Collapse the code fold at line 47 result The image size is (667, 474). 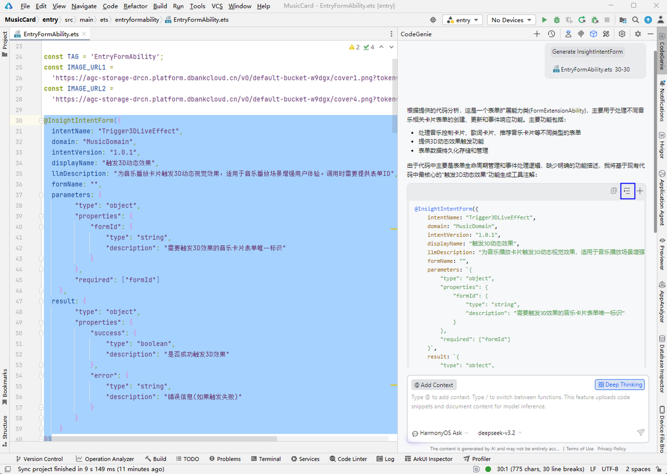(41, 301)
